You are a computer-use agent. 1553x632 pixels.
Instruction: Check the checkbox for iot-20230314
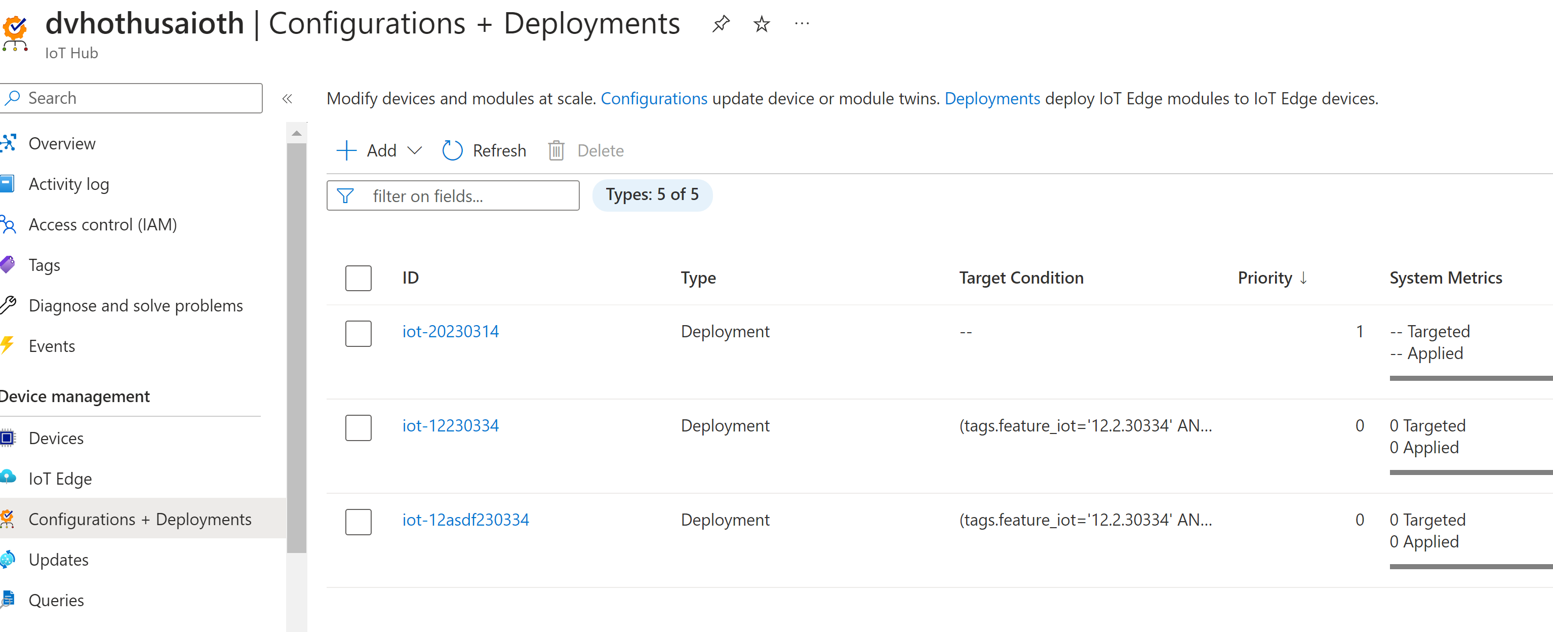[358, 334]
